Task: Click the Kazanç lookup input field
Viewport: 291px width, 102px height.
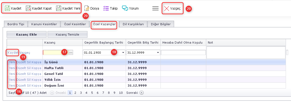Action: point(56,53)
